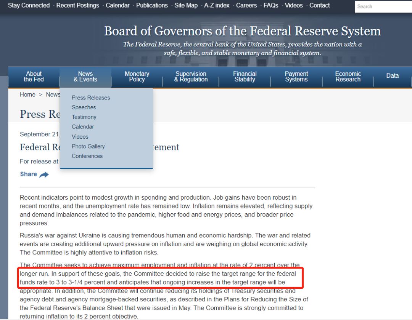Image resolution: width=412 pixels, height=320 pixels.
Task: Choose Speeches from dropdown
Action: coord(84,107)
